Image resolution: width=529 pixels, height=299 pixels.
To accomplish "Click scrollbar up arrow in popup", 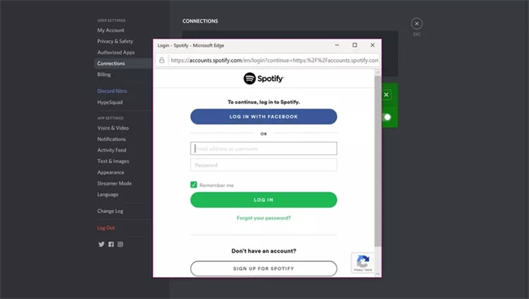I will pyautogui.click(x=377, y=72).
